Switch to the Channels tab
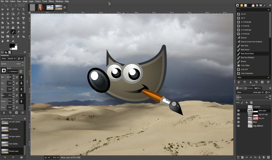Image resolution: width=272 pixels, height=160 pixels. point(249,88)
